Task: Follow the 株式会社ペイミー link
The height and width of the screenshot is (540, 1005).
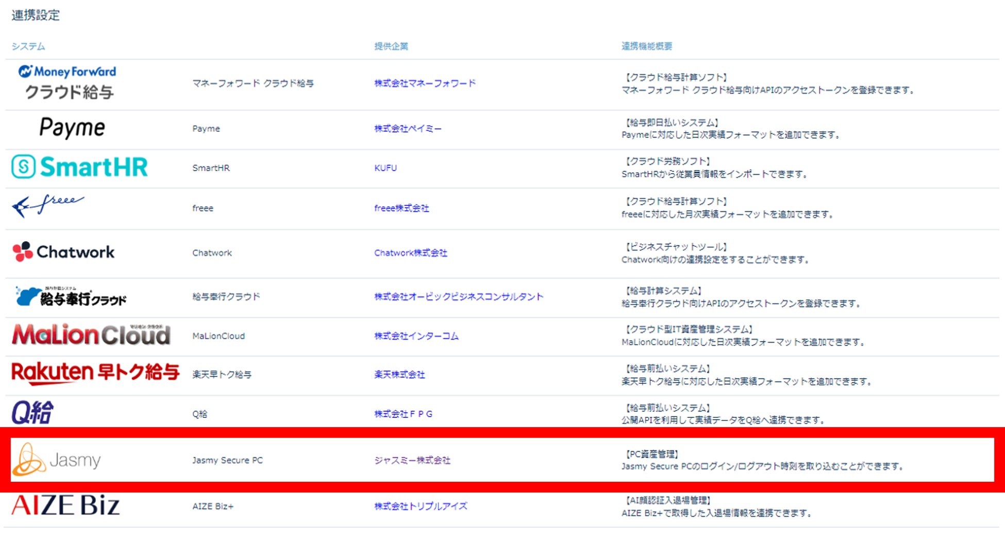Action: point(408,128)
